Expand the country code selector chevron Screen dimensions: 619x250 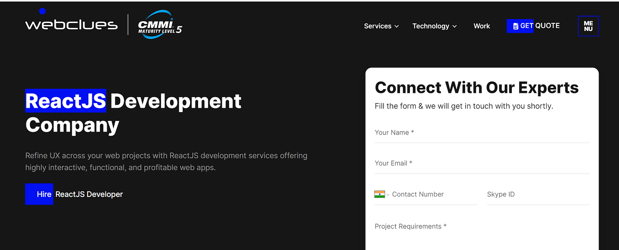pyautogui.click(x=387, y=194)
